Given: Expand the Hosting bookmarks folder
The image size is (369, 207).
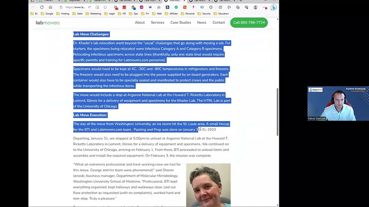Looking at the screenshot, I should [63, 14].
